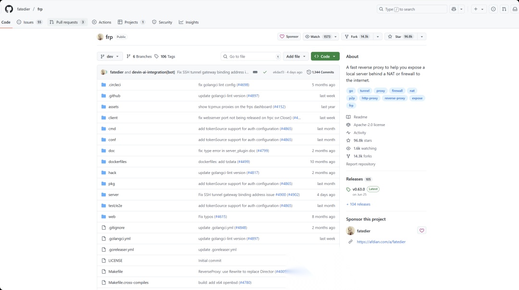Screen dimensions: 519x290
Task: Open the Copilot icon in header
Action: [454, 9]
